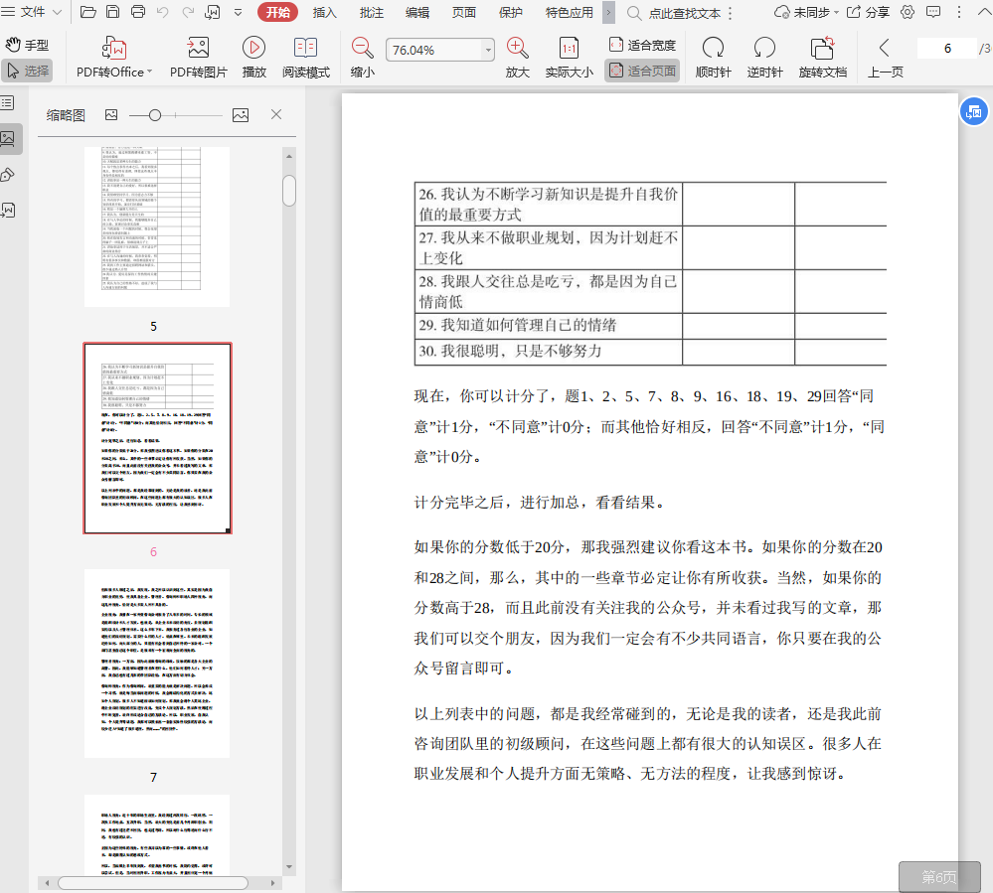The width and height of the screenshot is (993, 893).
Task: Rotate page 逆时针 counterclockwise
Action: [x=764, y=57]
